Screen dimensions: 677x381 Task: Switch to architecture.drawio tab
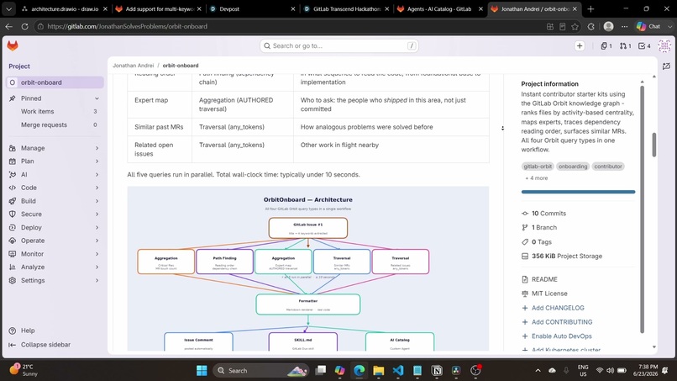(x=64, y=8)
